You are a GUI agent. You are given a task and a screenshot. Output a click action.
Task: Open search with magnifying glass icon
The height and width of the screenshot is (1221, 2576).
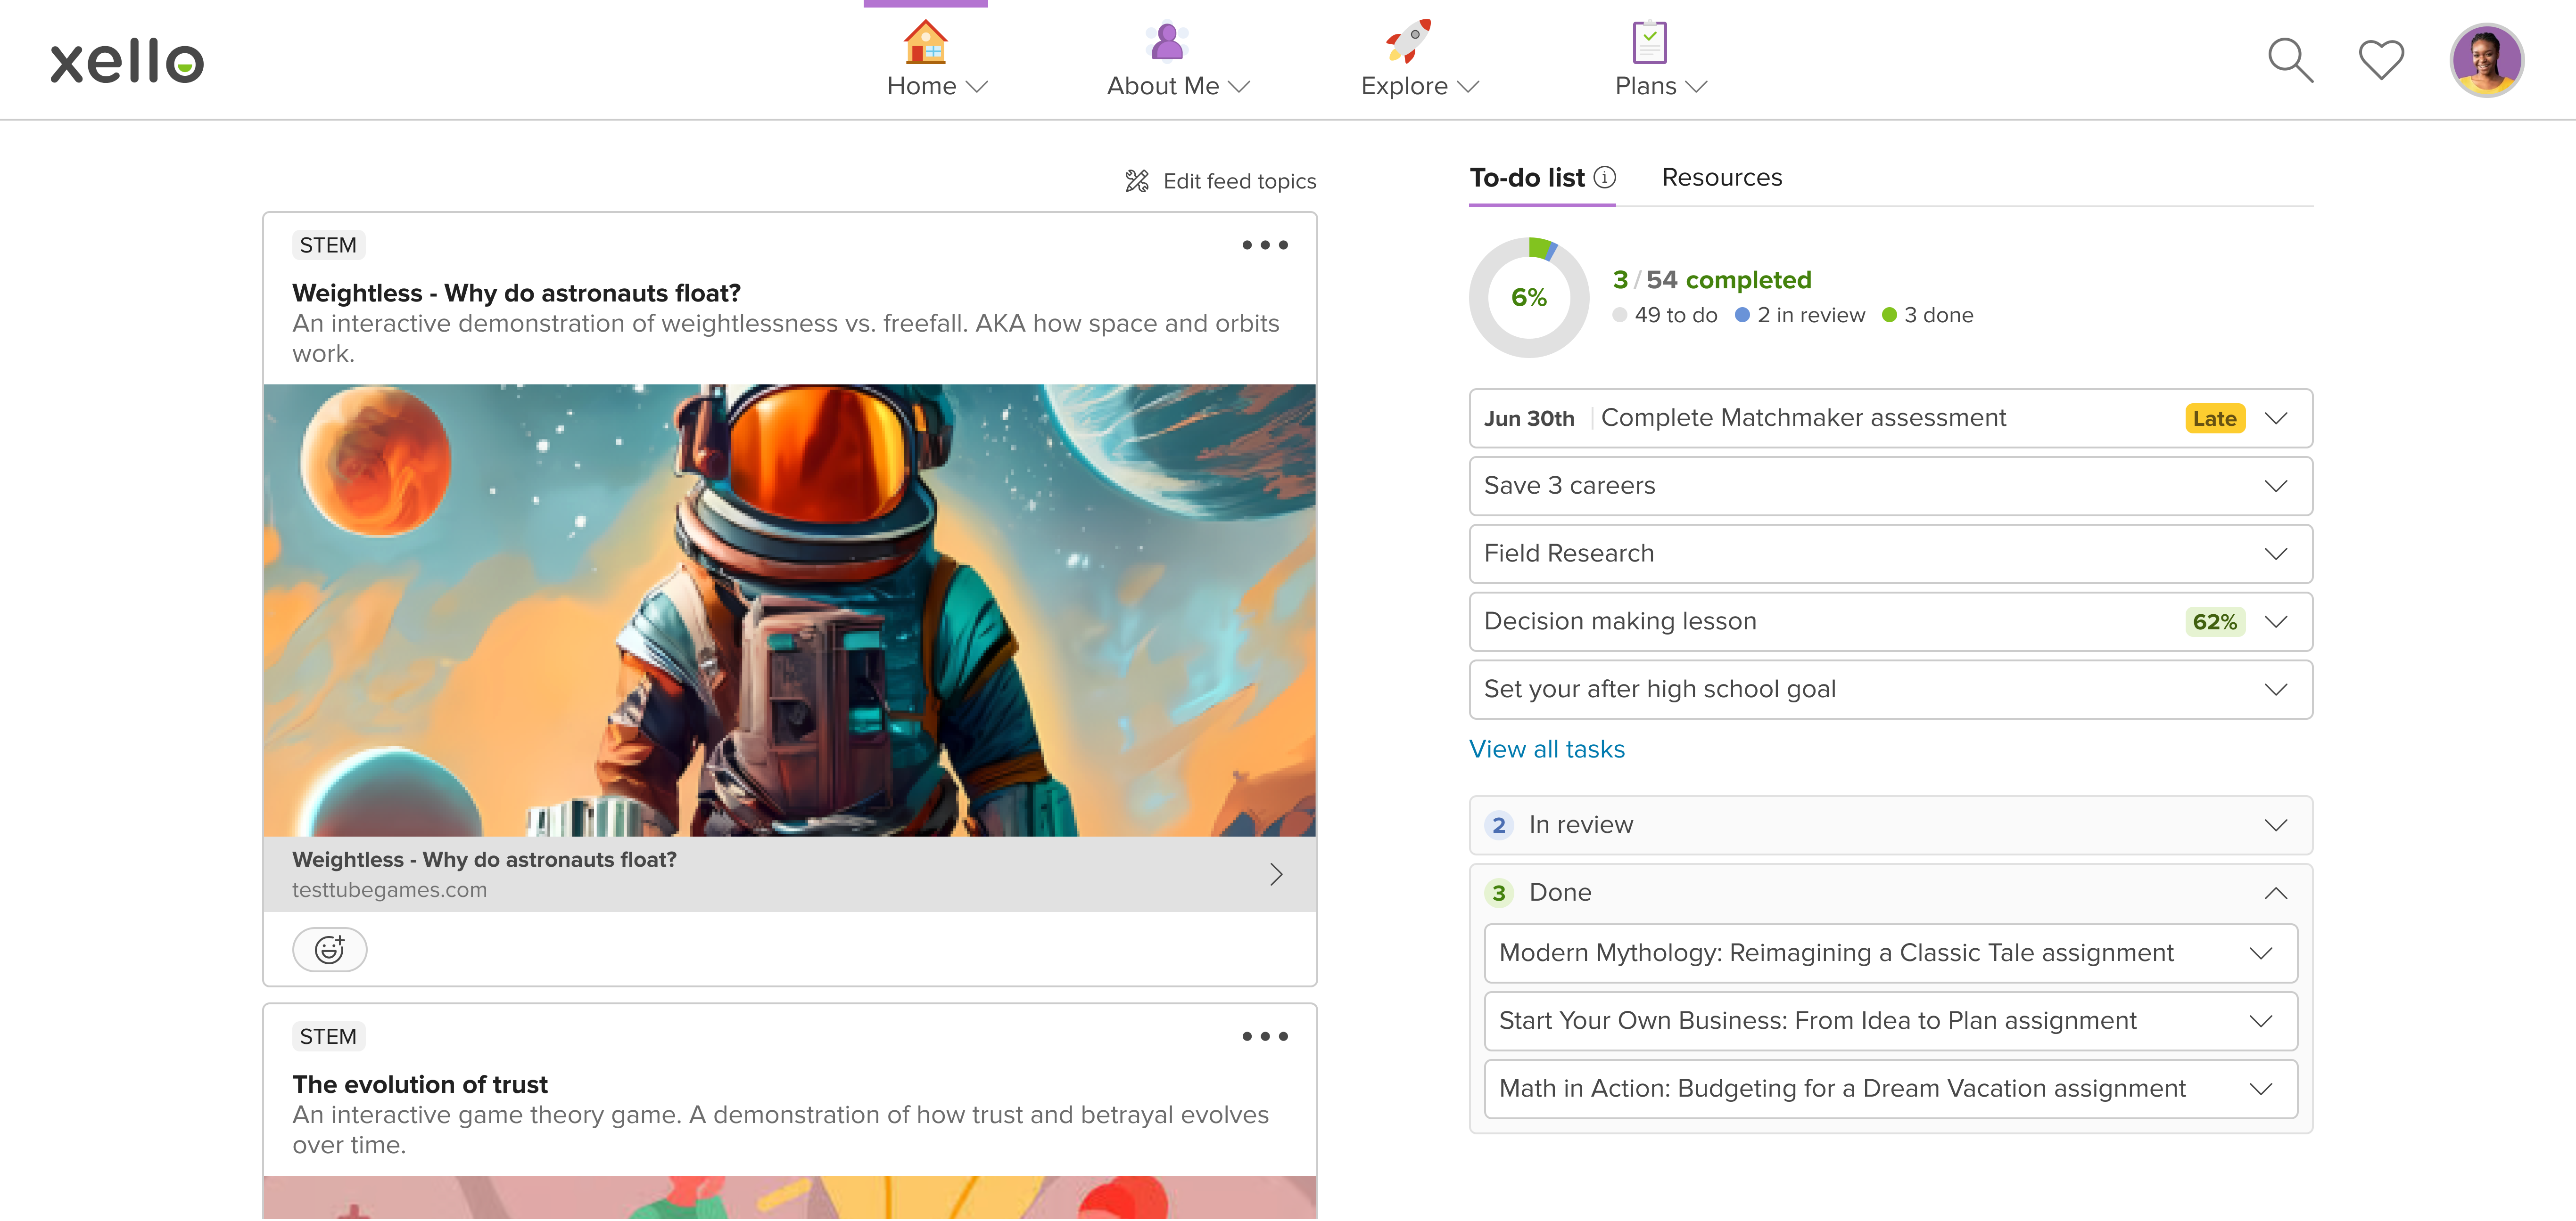(2290, 60)
